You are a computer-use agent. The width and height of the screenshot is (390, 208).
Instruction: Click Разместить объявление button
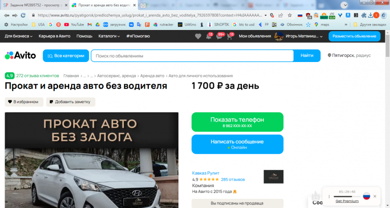pyautogui.click(x=354, y=36)
